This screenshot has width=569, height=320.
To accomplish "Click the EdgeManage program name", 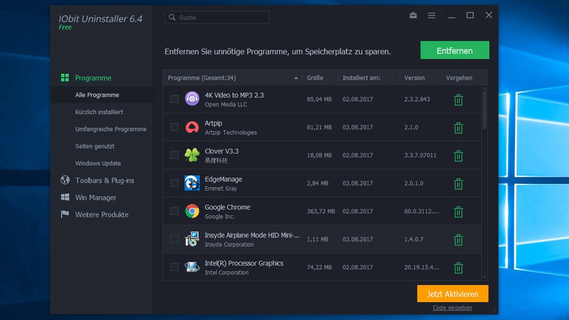I will pos(223,179).
